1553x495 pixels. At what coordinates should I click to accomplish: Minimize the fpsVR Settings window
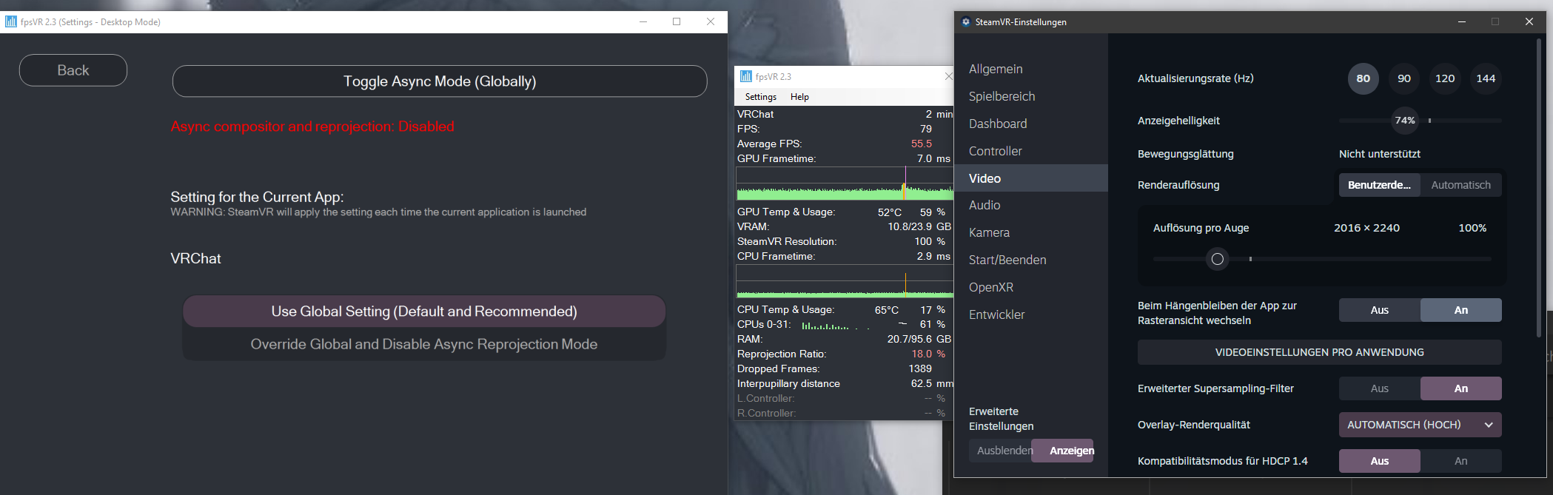[643, 21]
